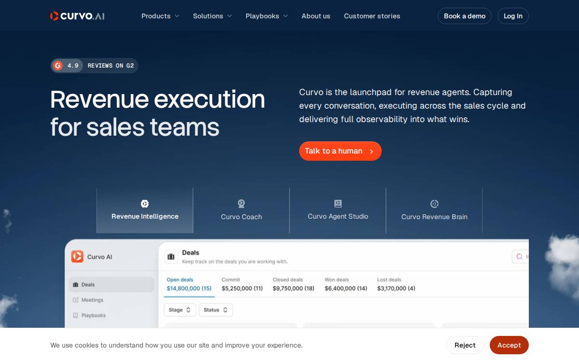Reject cookies in the banner
Screen dimensions: 579x362
pyautogui.click(x=465, y=345)
